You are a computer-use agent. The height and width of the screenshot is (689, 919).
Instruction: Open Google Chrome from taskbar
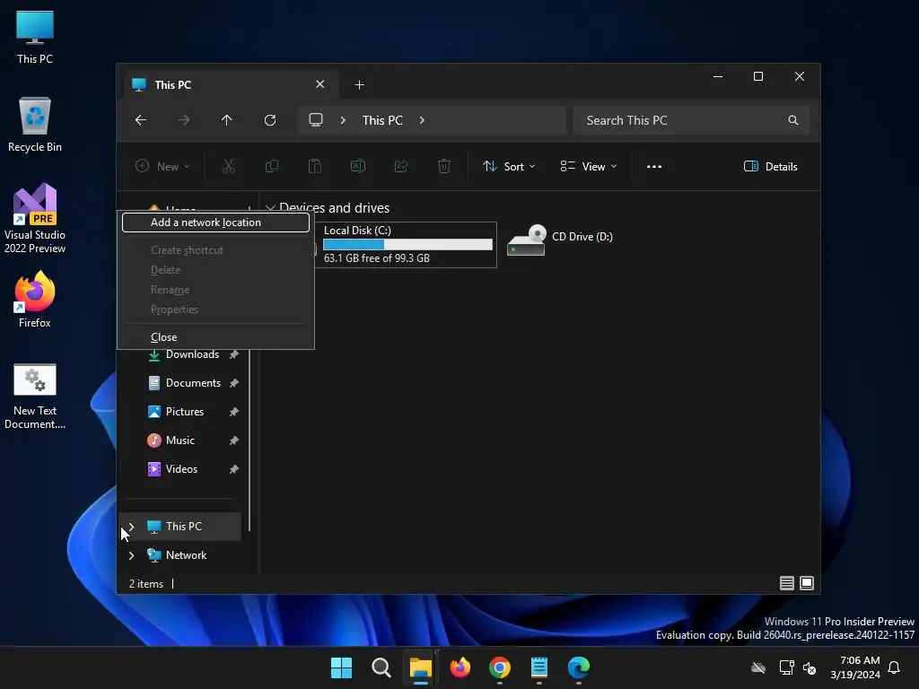[x=499, y=667]
